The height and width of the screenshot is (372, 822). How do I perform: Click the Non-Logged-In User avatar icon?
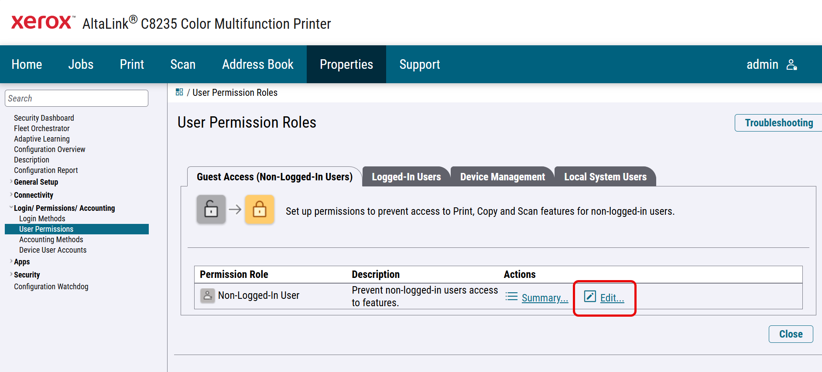coord(207,295)
